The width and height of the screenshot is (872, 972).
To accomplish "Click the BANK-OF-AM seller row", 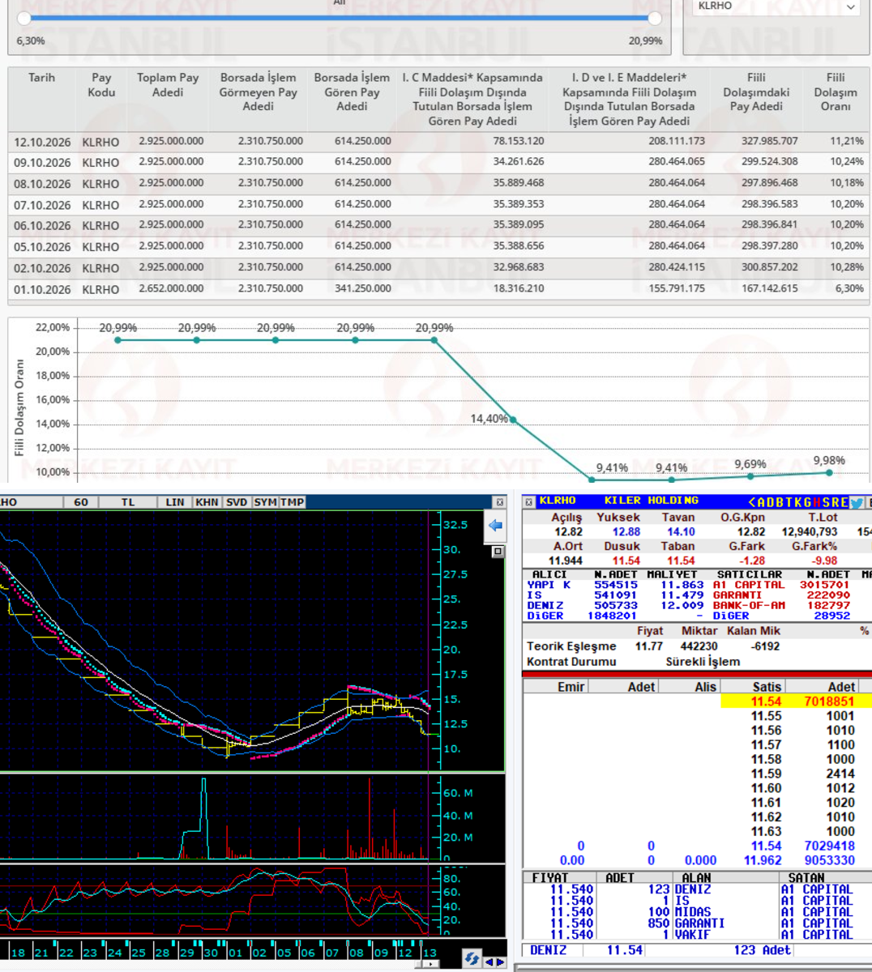I will (x=781, y=605).
